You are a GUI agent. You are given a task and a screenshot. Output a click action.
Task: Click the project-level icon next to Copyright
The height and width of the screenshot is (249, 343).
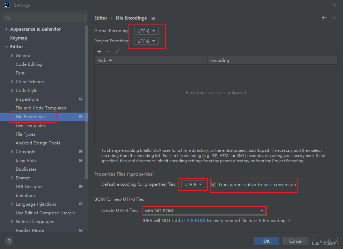click(81, 151)
